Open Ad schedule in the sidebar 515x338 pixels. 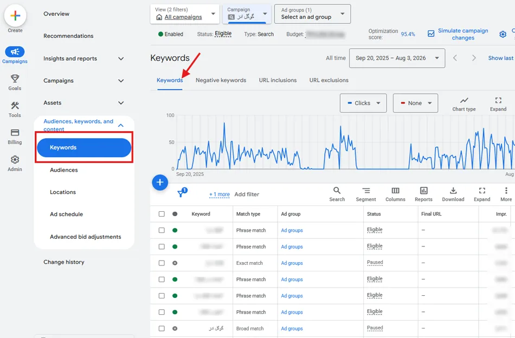(66, 214)
